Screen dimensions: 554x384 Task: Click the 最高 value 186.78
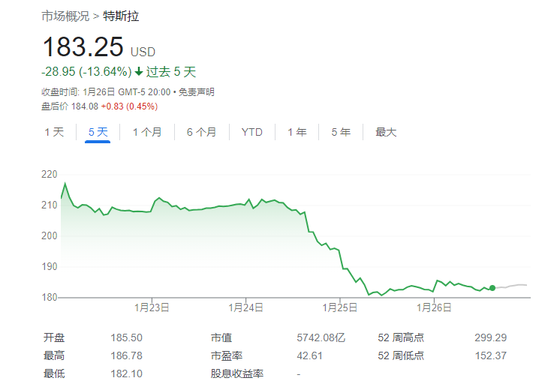[x=126, y=355]
